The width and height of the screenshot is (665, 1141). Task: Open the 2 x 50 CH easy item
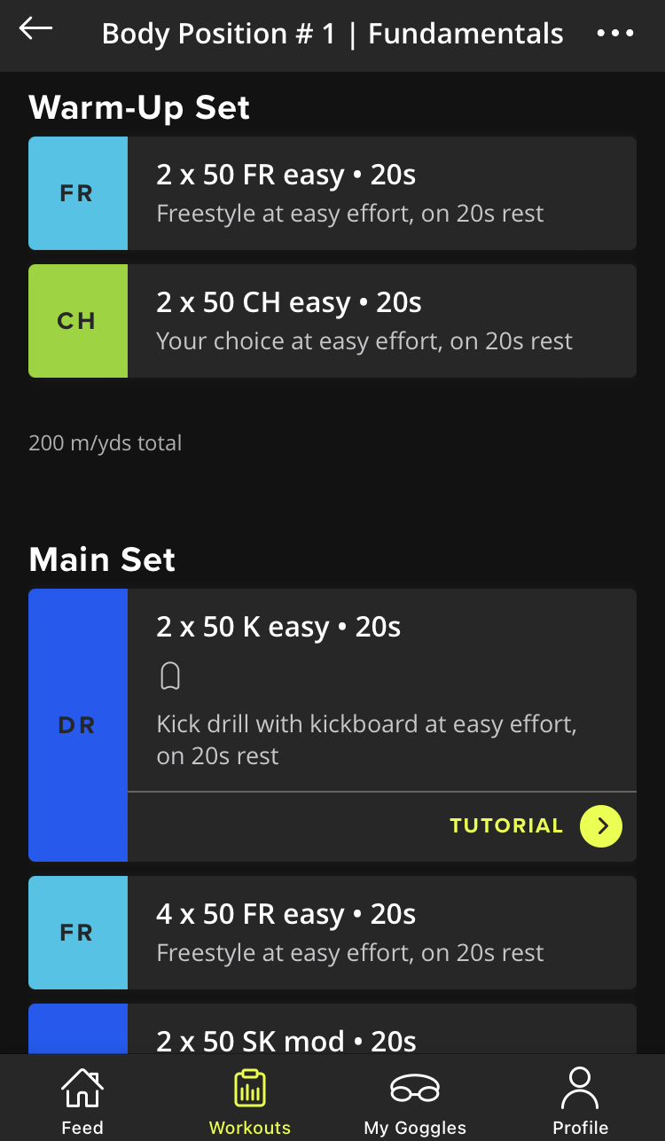coord(332,321)
